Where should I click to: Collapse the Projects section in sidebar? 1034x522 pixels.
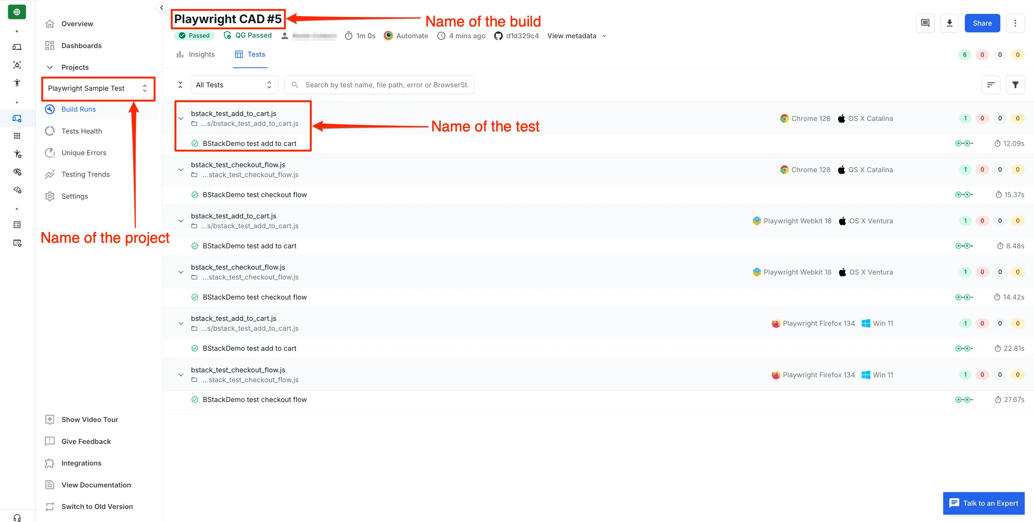pyautogui.click(x=50, y=67)
